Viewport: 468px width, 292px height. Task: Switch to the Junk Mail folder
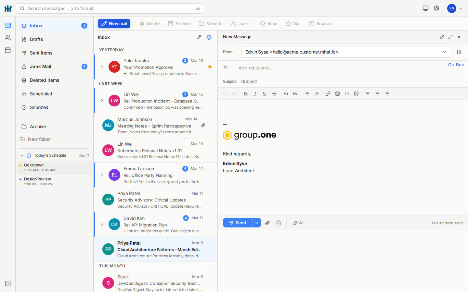[x=40, y=67]
